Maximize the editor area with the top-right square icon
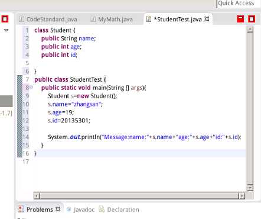Viewport: 261px width, 219px height. click(x=252, y=19)
